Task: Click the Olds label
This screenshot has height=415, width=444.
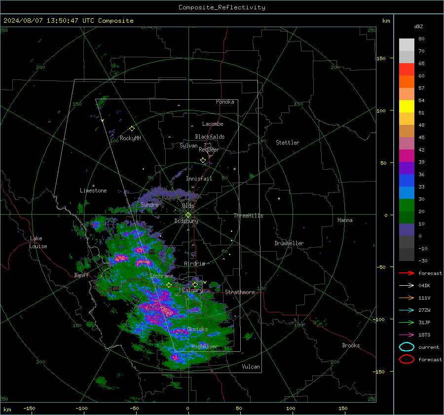Action: tap(188, 206)
